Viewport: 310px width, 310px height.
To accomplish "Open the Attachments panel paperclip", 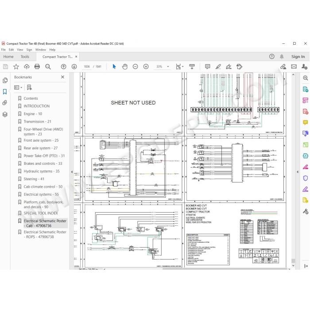I will [x=5, y=103].
